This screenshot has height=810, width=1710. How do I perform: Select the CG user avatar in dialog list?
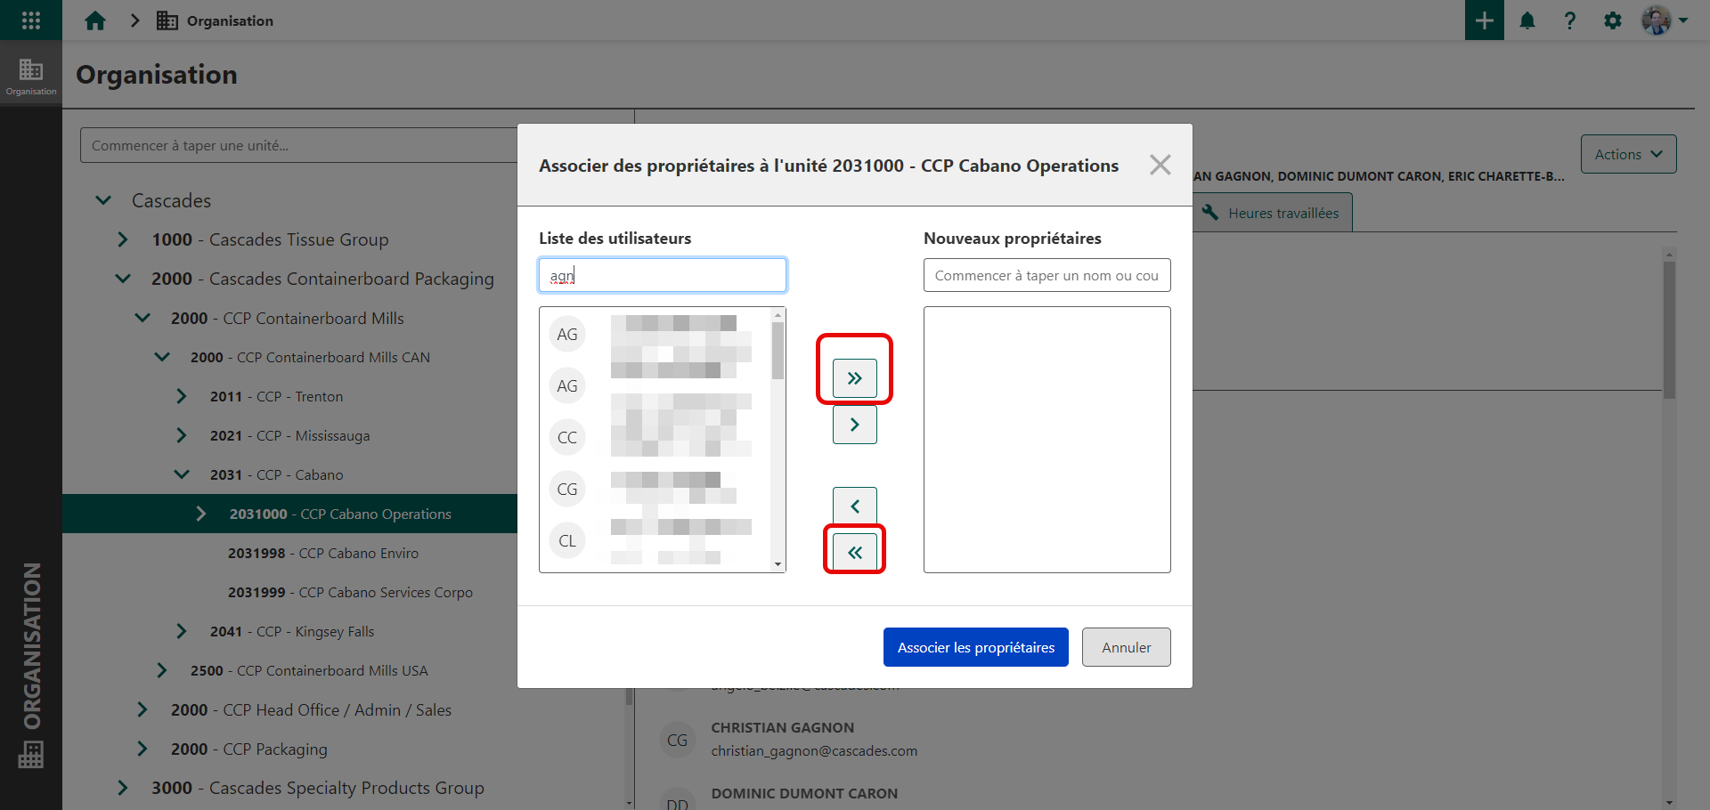coord(567,489)
